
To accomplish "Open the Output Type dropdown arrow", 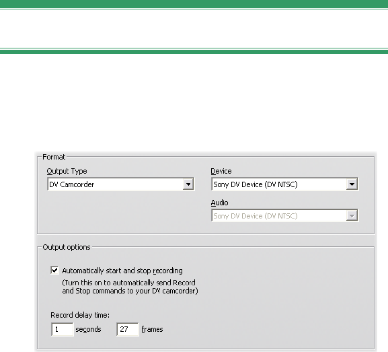I will point(188,184).
